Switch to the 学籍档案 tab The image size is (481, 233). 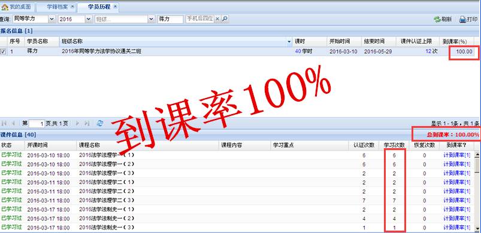coord(57,7)
